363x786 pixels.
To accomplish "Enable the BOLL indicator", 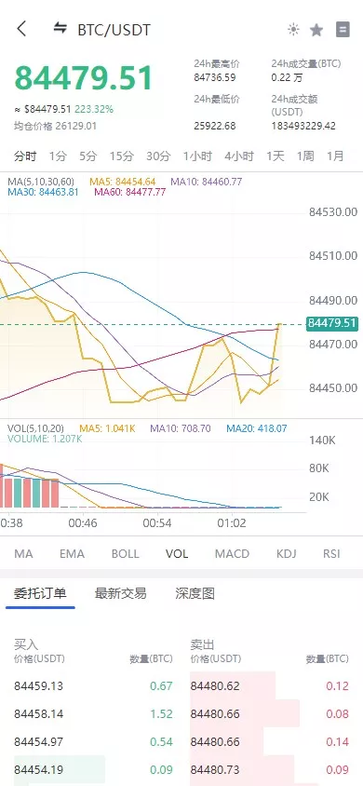I will [125, 553].
